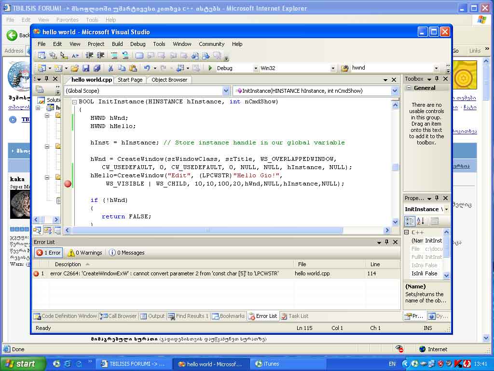
Task: Collapse the C++ category in Properties
Action: pos(406,232)
